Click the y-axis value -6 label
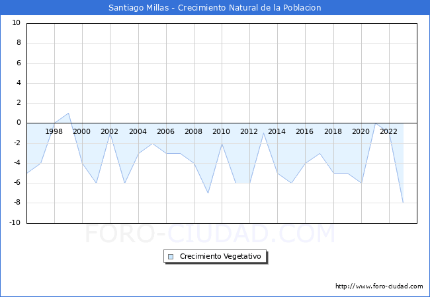The height and width of the screenshot is (297, 430). (17, 183)
